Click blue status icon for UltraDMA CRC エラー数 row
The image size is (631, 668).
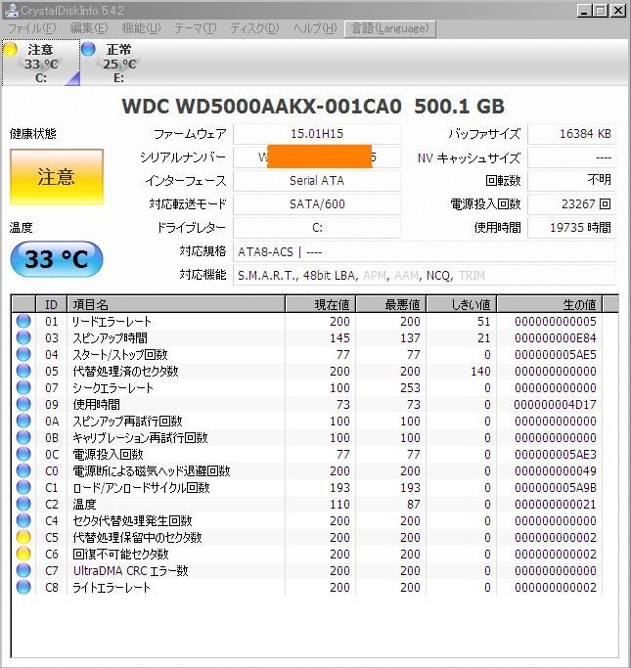pyautogui.click(x=23, y=570)
